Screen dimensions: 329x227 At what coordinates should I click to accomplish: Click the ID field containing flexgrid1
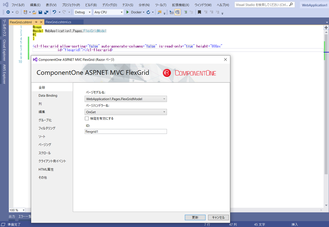coord(126,132)
